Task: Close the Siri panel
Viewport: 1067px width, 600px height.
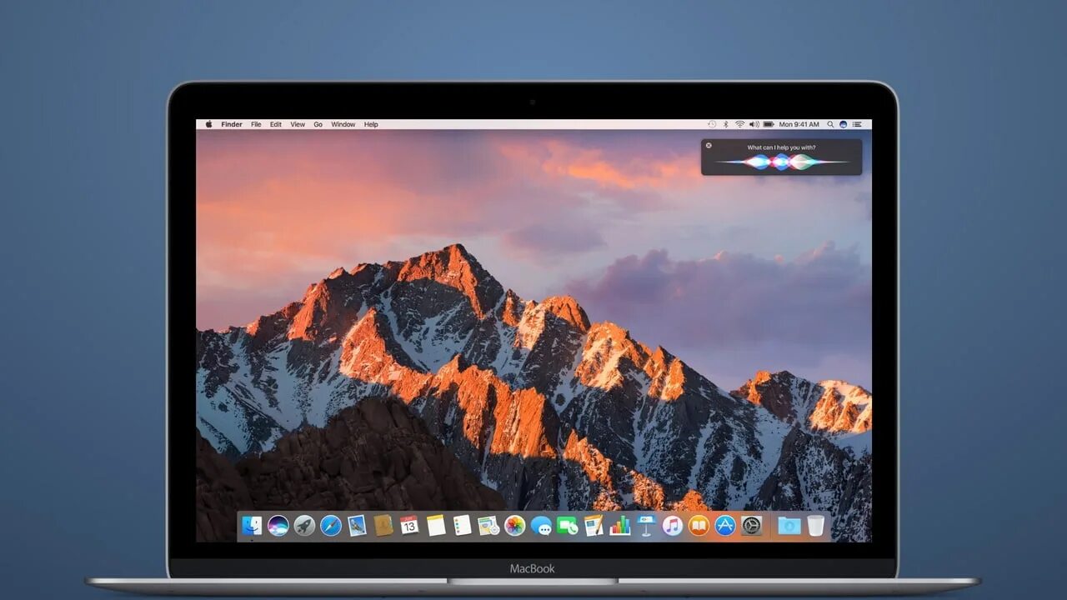Action: (709, 146)
